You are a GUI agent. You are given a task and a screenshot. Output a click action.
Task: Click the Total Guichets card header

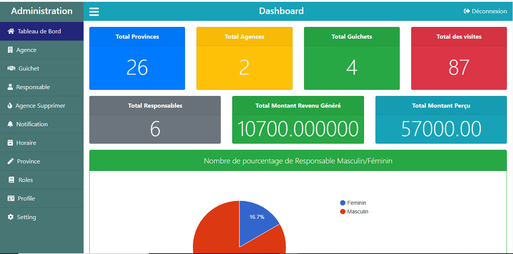tap(352, 37)
